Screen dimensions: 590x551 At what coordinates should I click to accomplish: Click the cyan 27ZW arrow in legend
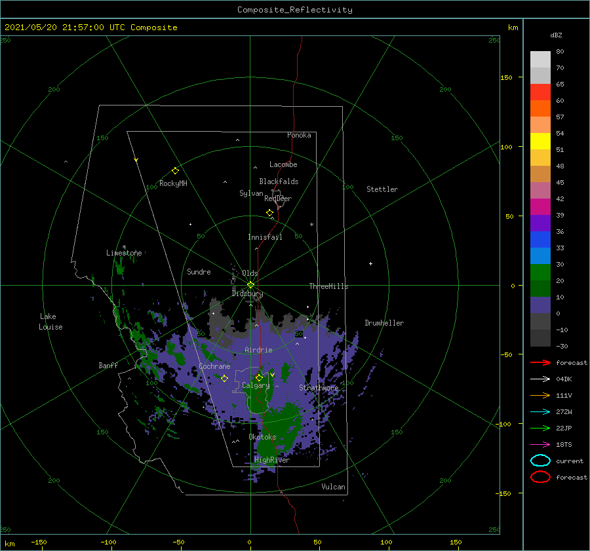point(540,411)
